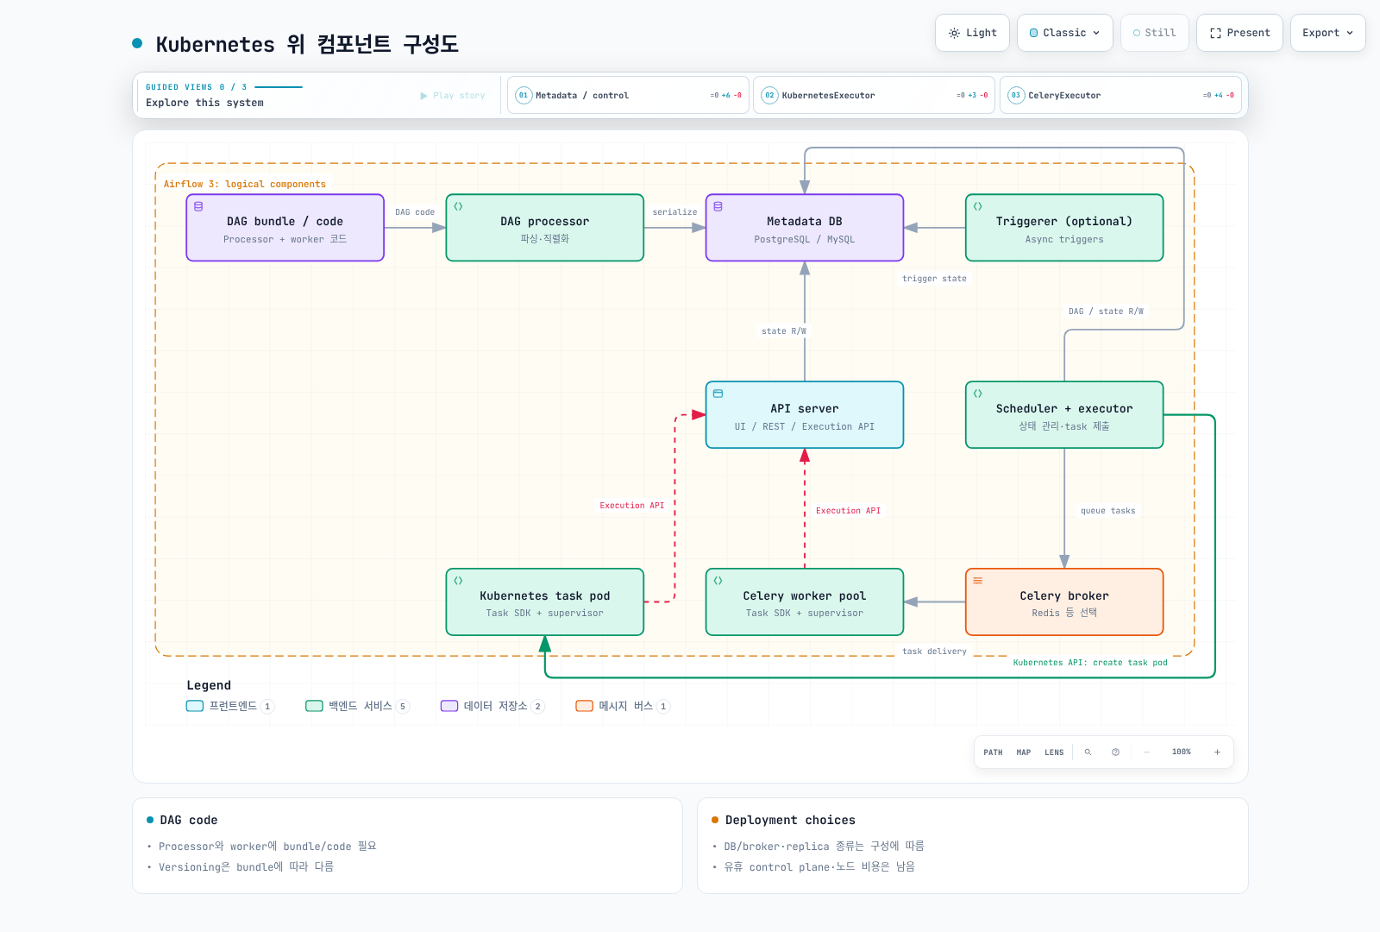Select DAG processor node
The image size is (1380, 932).
pyautogui.click(x=545, y=228)
